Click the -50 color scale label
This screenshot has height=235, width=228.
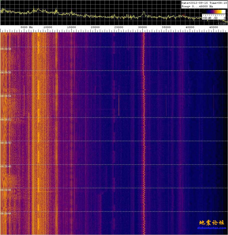tap(215, 18)
